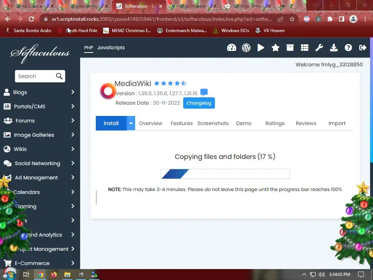This screenshot has width=373, height=280.
Task: Open 7-Zip from the taskbar
Action: (x=81, y=275)
